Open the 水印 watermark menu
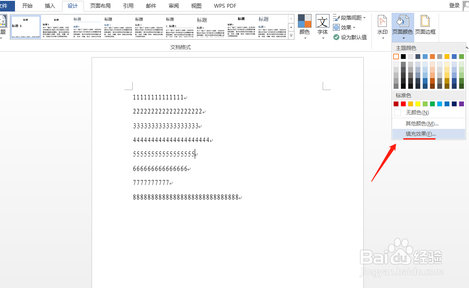Screen dimensions: 469x288 point(382,27)
